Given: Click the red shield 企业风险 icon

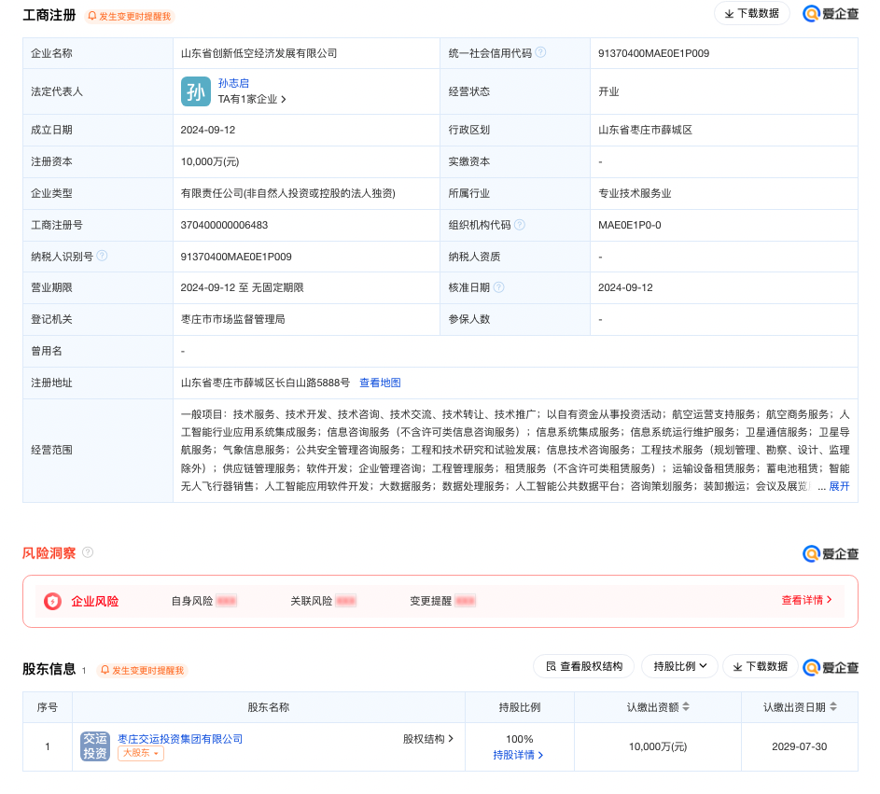Looking at the screenshot, I should tap(52, 601).
